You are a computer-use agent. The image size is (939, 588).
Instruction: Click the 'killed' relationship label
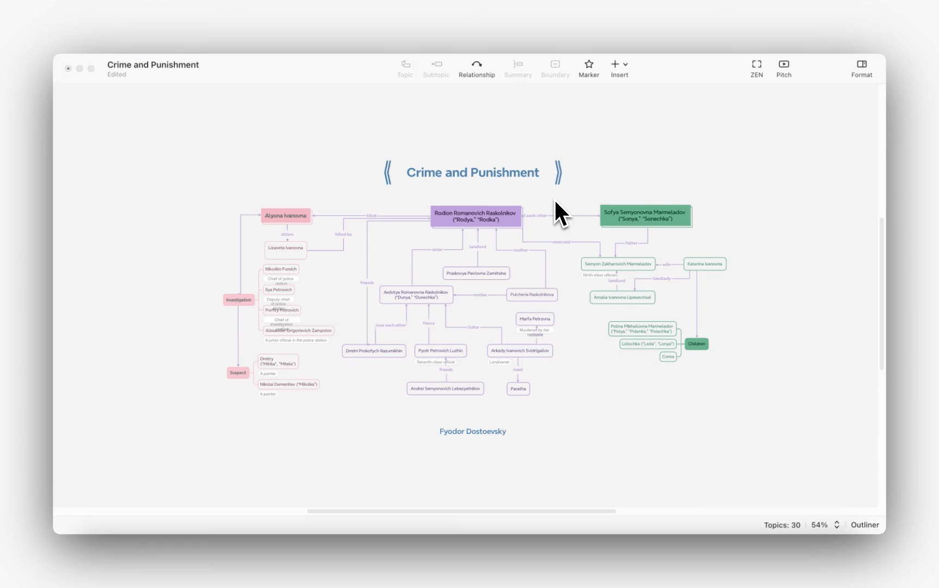click(x=371, y=216)
